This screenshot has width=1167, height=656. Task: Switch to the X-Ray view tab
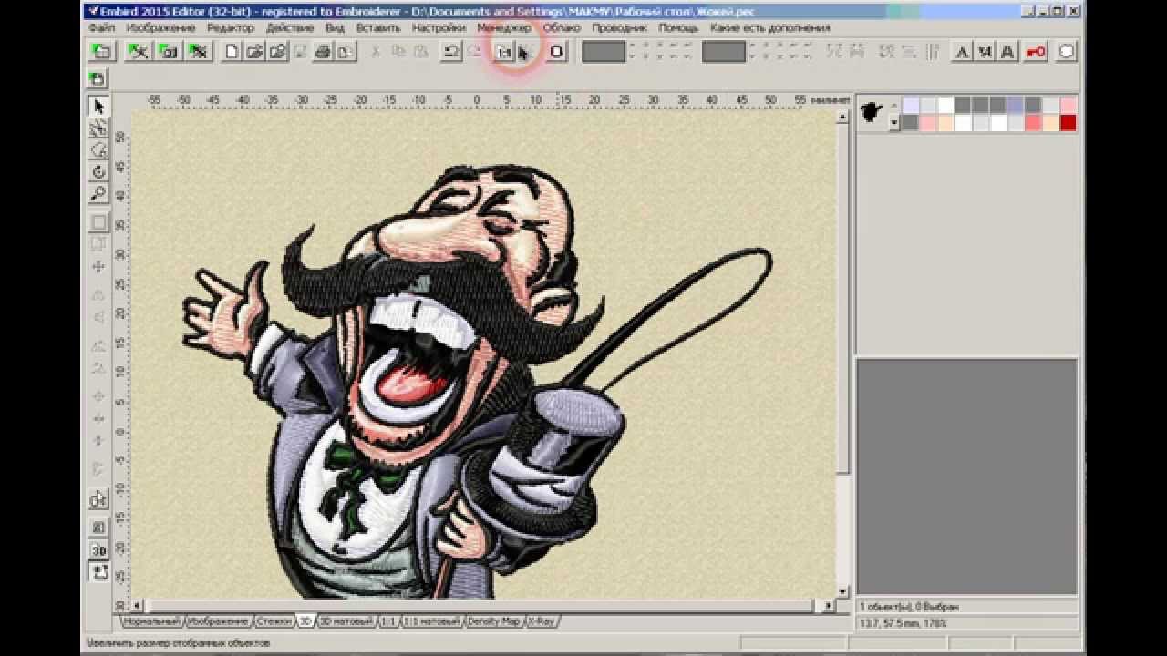coord(542,621)
